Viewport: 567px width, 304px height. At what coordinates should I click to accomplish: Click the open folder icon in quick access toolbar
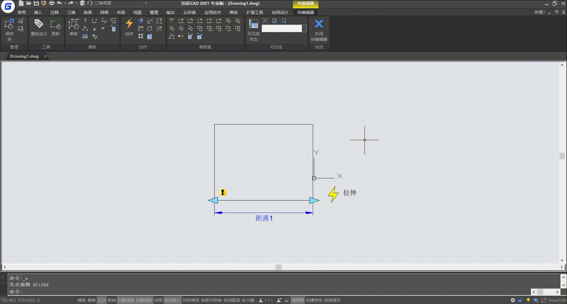pos(28,3)
